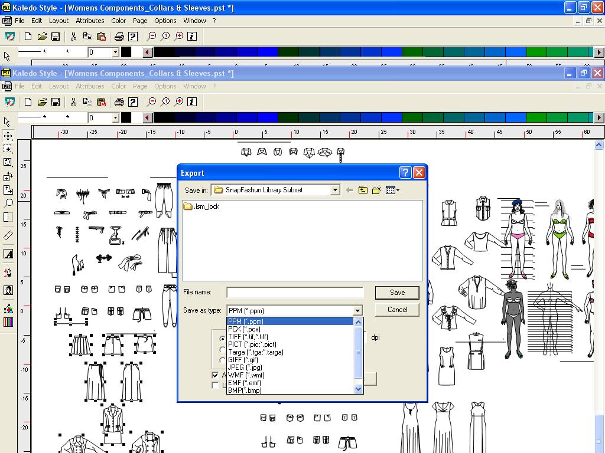Image resolution: width=605 pixels, height=453 pixels.
Task: Select the italic A text tool
Action: click(x=8, y=254)
